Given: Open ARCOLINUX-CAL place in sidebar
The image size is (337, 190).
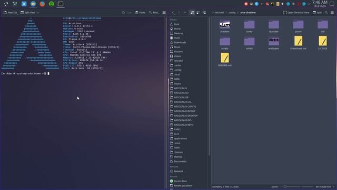Looking at the screenshot, I should point(189,102).
